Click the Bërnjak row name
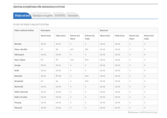This screenshot has height=118, width=167. 18,44
